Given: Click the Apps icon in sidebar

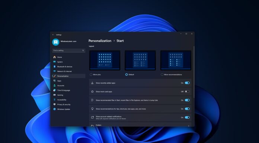Looking at the screenshot, I should 54,81.
